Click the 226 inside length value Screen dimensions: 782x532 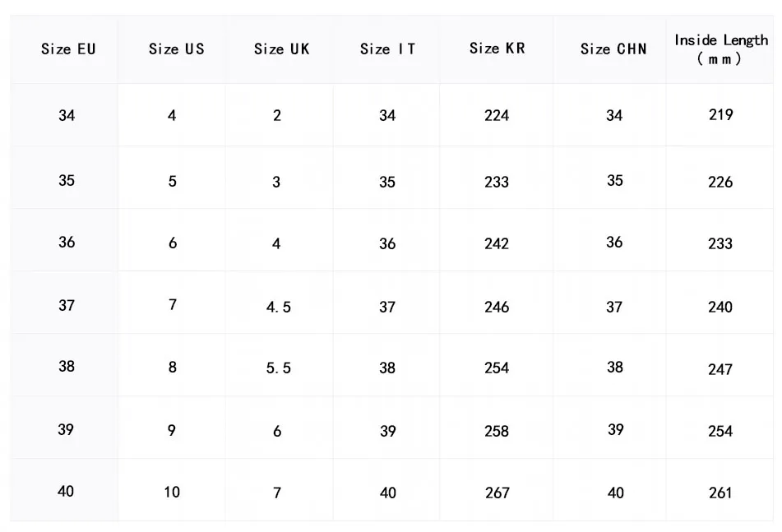pos(720,182)
